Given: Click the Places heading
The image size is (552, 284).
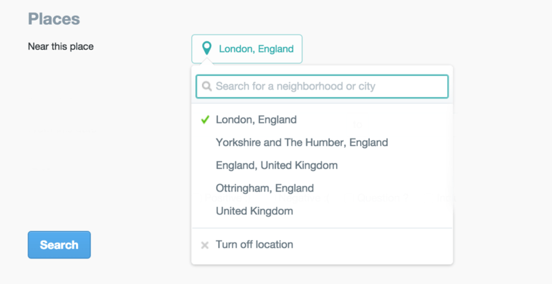Looking at the screenshot, I should pyautogui.click(x=54, y=19).
